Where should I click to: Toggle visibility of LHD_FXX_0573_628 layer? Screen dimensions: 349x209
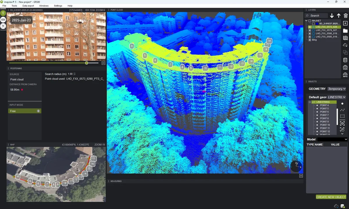tap(310, 27)
